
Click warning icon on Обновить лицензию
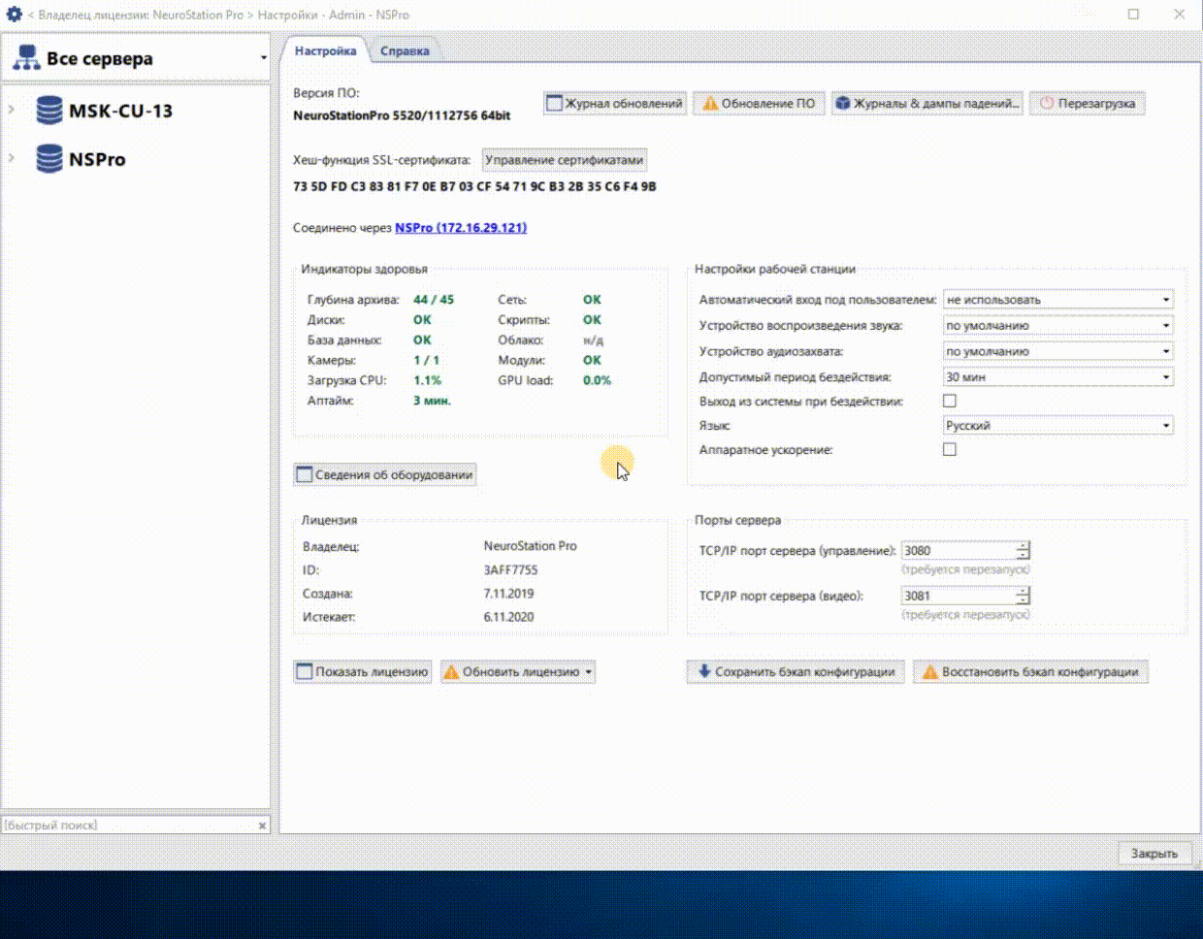coord(451,671)
